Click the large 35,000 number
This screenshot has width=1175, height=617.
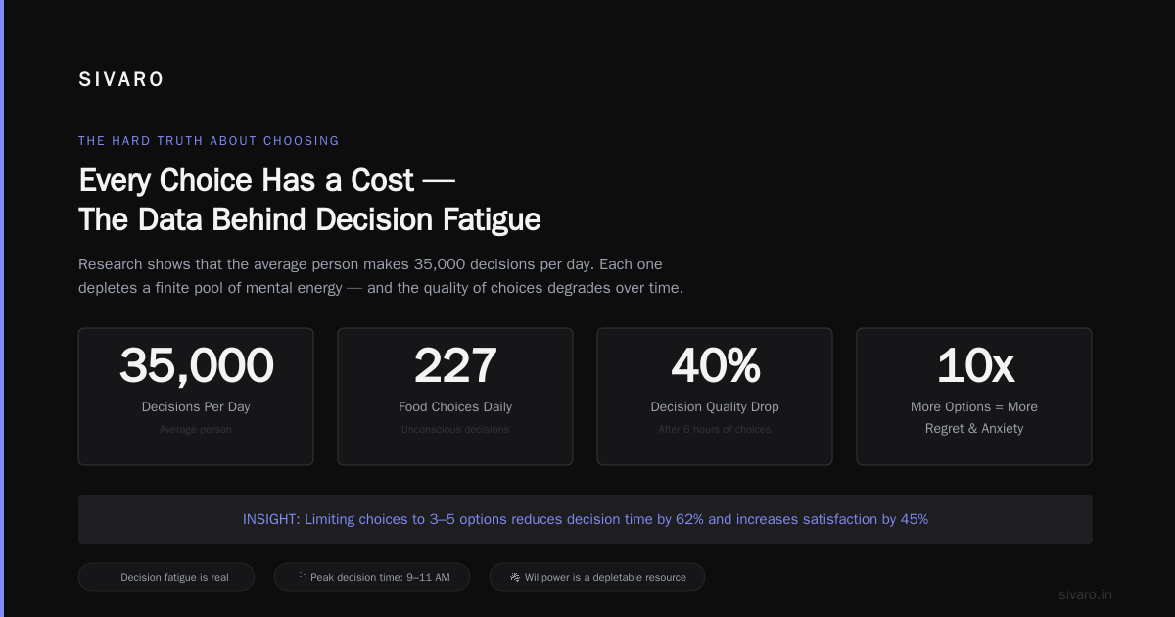(196, 366)
